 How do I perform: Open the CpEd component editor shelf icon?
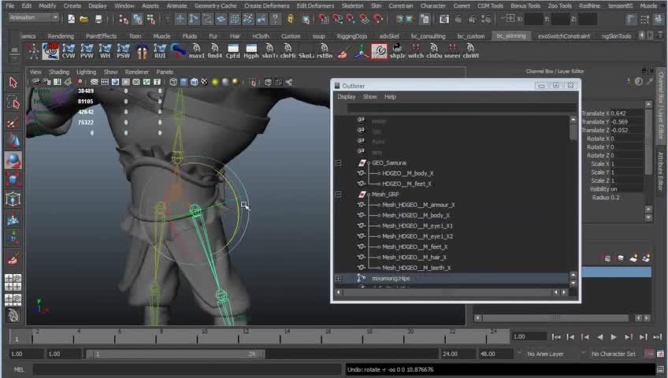coord(232,51)
